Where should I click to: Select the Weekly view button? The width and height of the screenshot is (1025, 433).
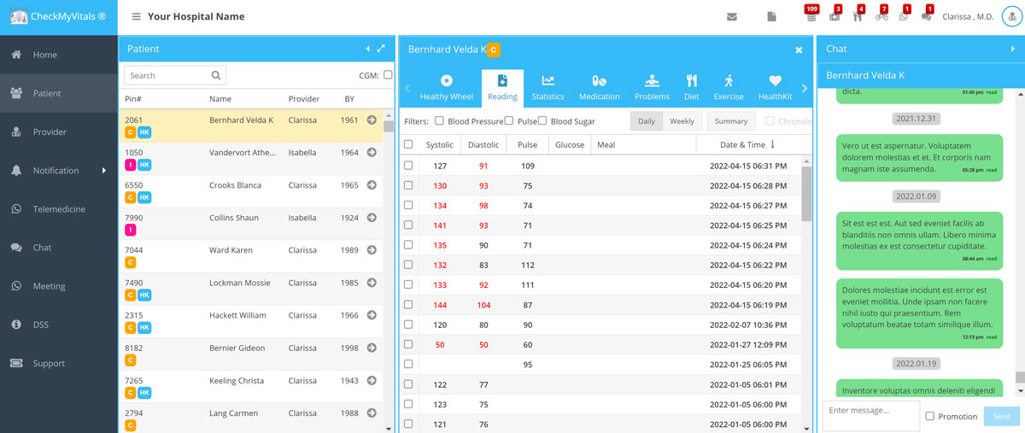coord(682,121)
